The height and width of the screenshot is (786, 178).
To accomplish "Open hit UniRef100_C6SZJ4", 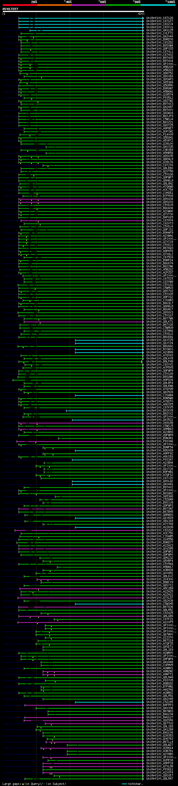I will click(159, 25).
